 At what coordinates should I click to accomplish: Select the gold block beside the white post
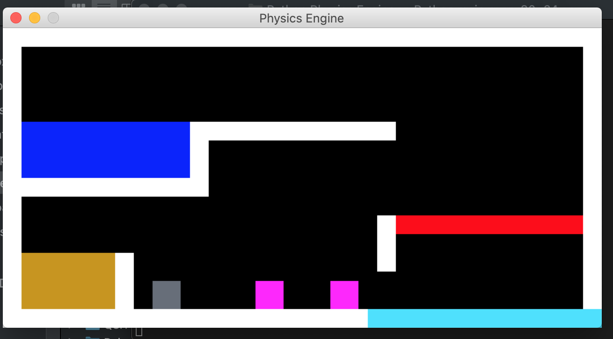68,281
